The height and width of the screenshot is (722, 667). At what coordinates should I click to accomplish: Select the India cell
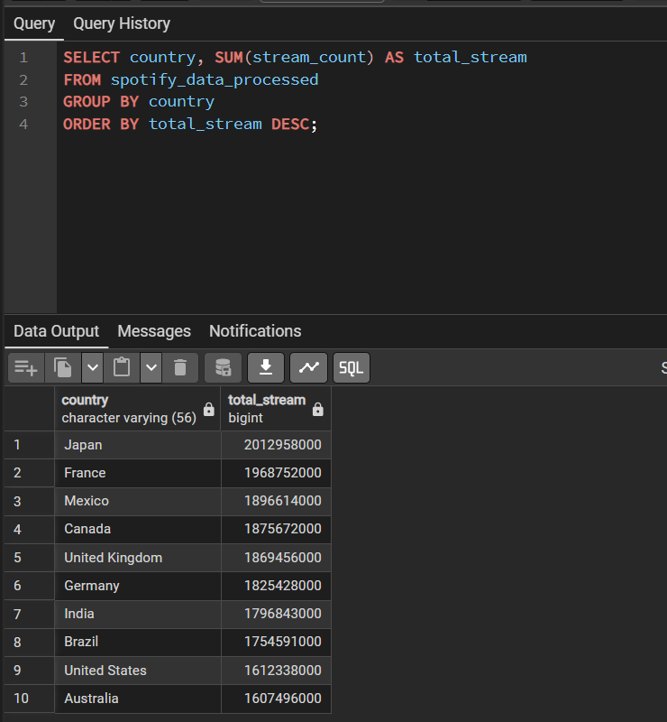pyautogui.click(x=138, y=614)
